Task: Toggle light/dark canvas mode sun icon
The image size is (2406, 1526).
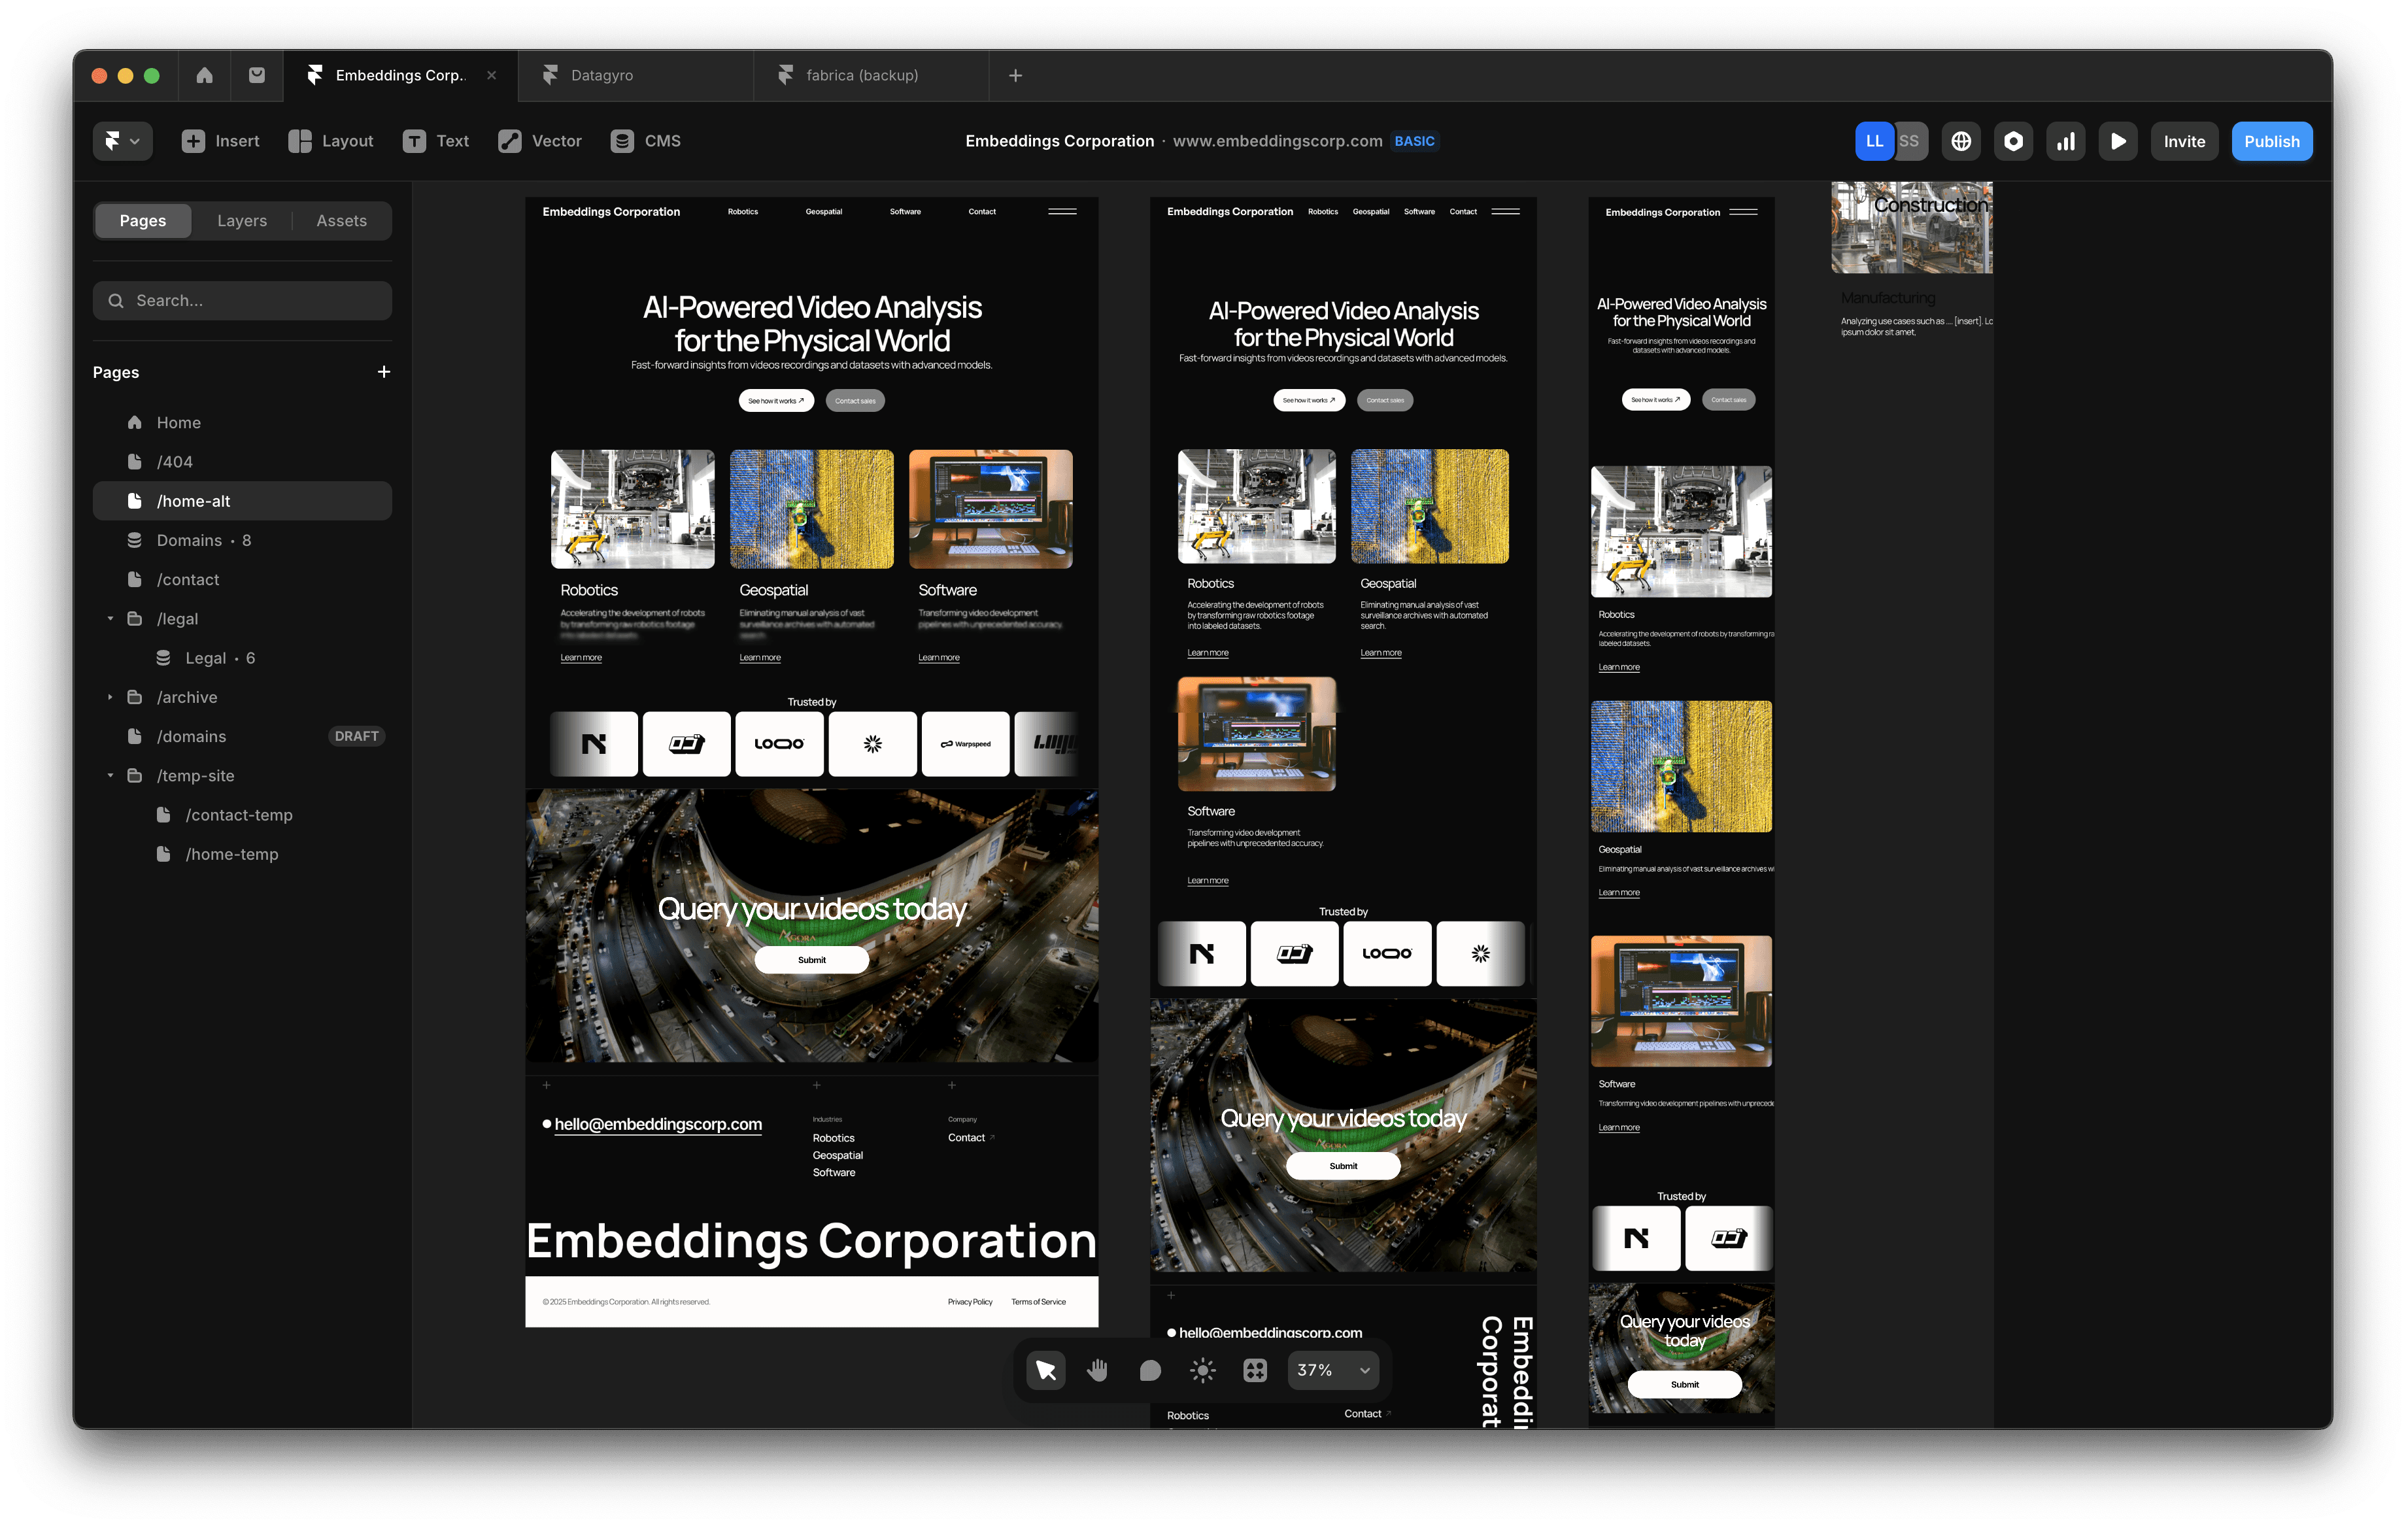Action: (x=1203, y=1370)
